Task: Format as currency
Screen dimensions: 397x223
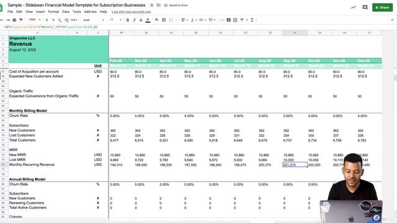Action: point(47,20)
